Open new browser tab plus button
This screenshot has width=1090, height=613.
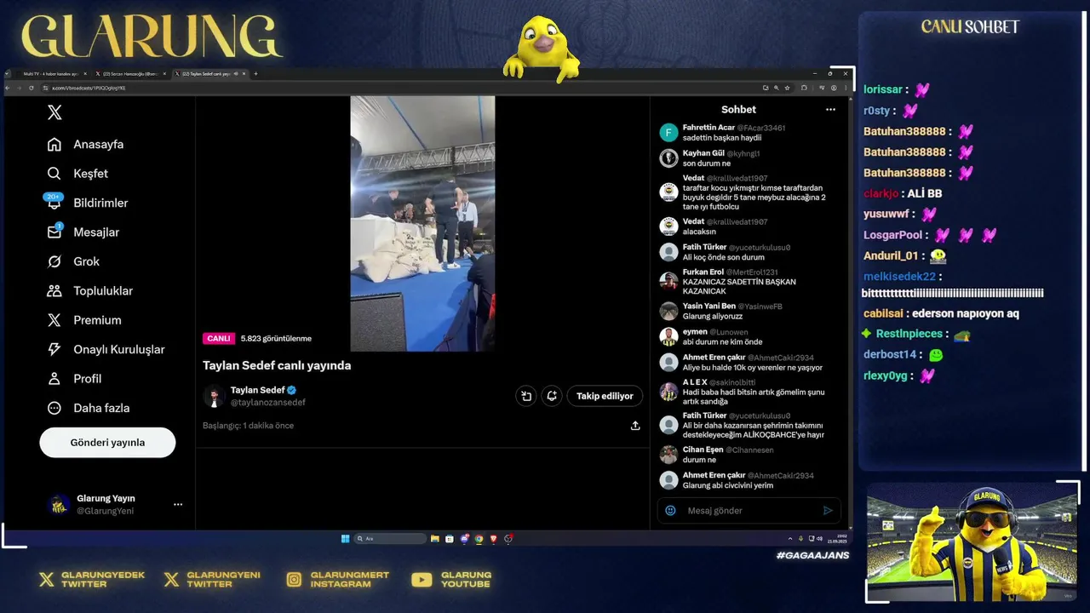tap(255, 74)
